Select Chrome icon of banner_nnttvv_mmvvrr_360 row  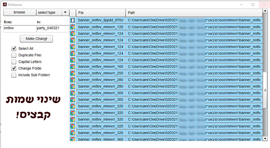point(73,139)
